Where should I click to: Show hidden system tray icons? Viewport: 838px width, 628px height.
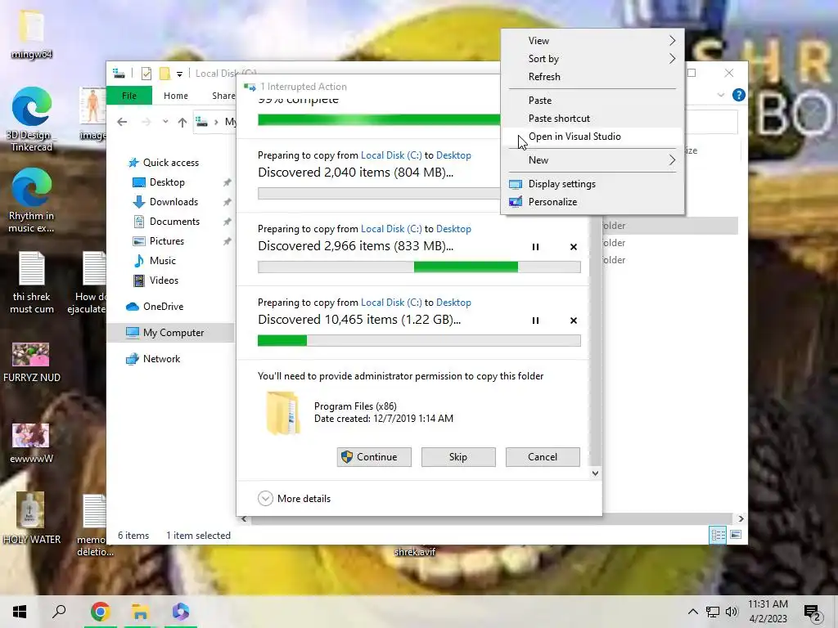pyautogui.click(x=692, y=612)
